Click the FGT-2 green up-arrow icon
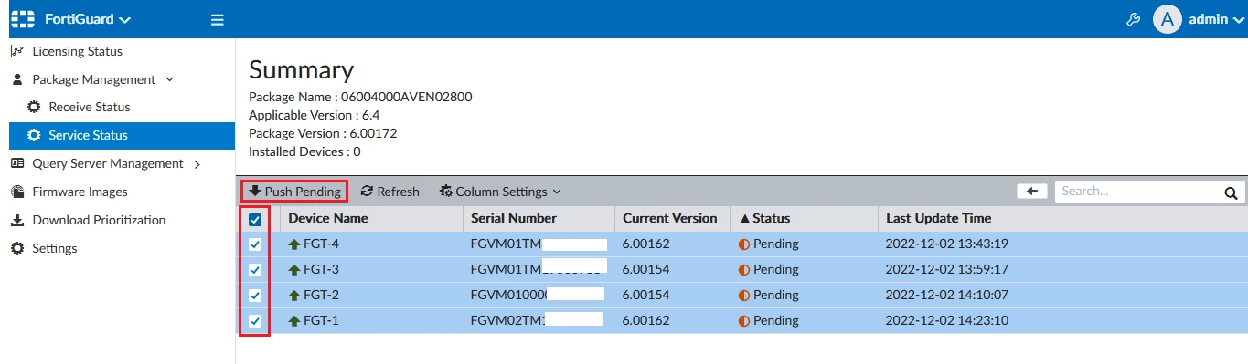The height and width of the screenshot is (364, 1248). [294, 296]
